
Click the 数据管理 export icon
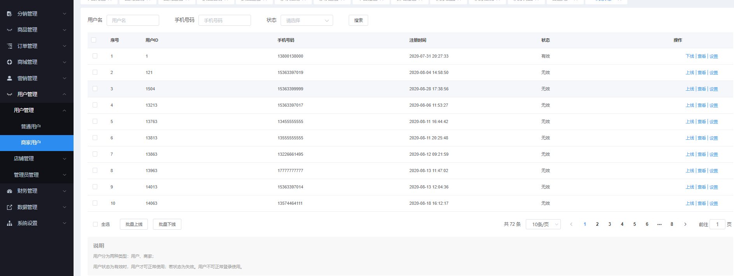9,207
